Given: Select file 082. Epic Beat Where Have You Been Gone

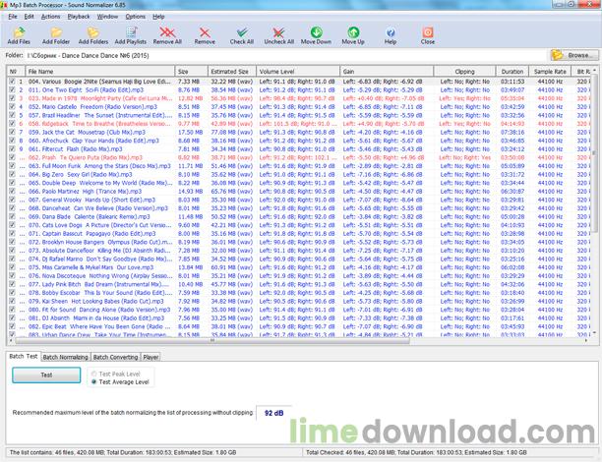Looking at the screenshot, I should (99, 326).
